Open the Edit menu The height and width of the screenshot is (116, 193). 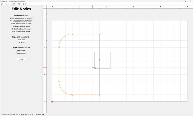pos(7,4)
